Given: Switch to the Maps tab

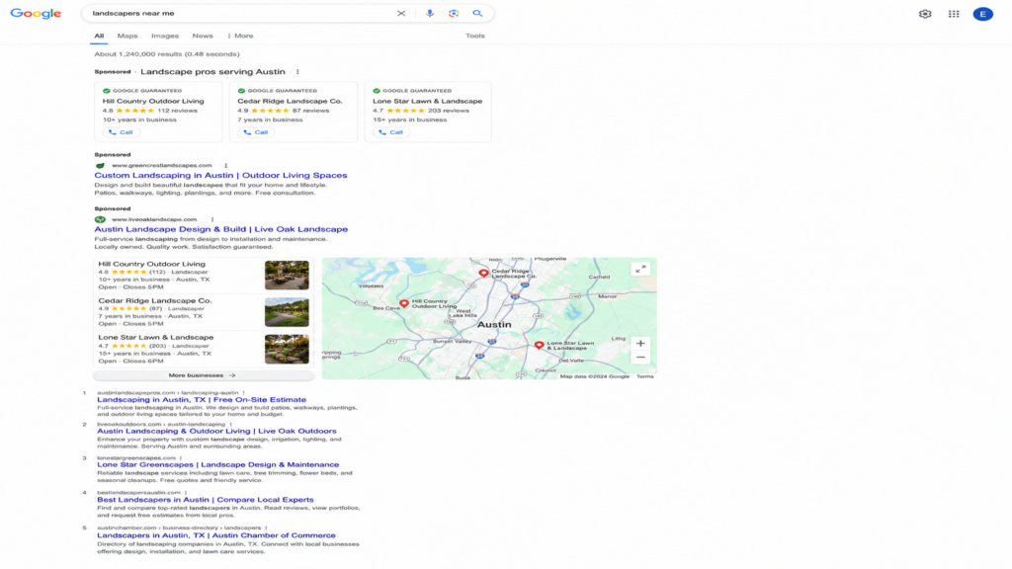Looking at the screenshot, I should (x=127, y=36).
